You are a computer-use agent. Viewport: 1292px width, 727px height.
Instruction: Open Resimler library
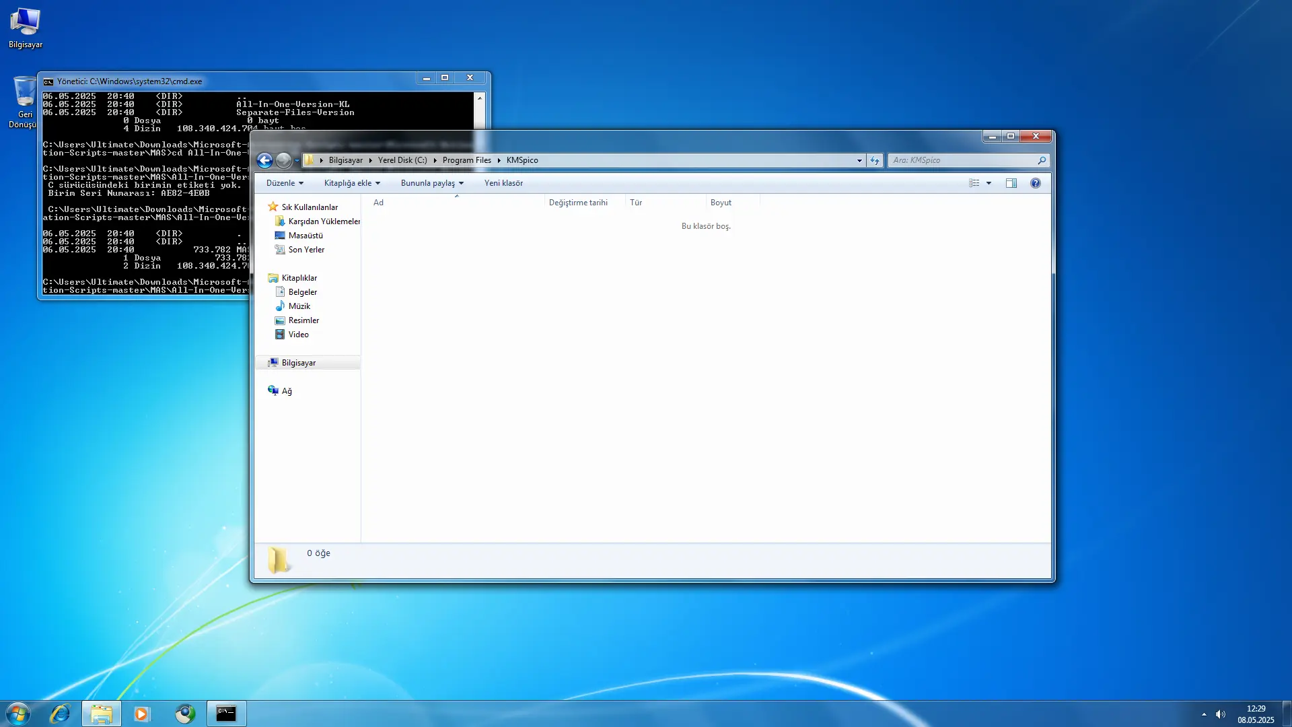click(x=303, y=320)
